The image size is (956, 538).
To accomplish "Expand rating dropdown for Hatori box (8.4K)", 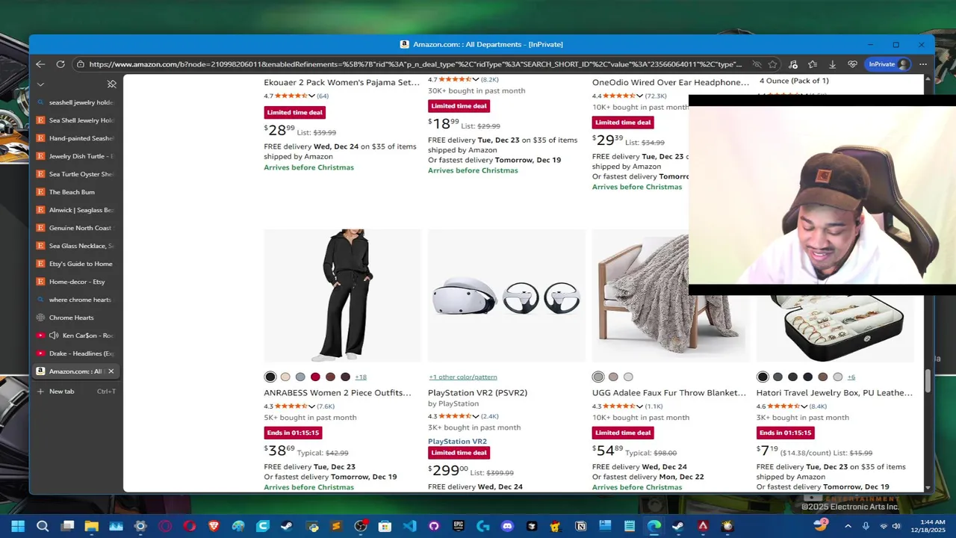I will click(804, 406).
